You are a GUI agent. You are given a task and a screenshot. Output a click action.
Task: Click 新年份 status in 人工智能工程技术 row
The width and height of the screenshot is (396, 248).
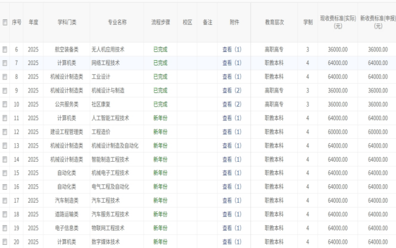pyautogui.click(x=160, y=118)
